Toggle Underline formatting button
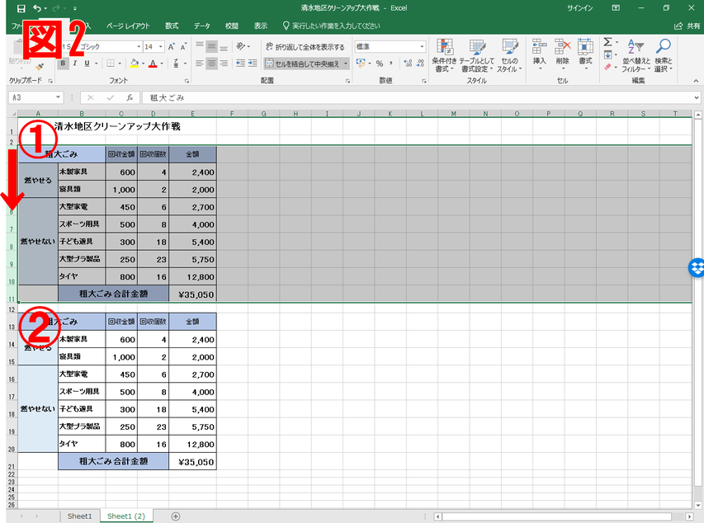 coord(87,64)
